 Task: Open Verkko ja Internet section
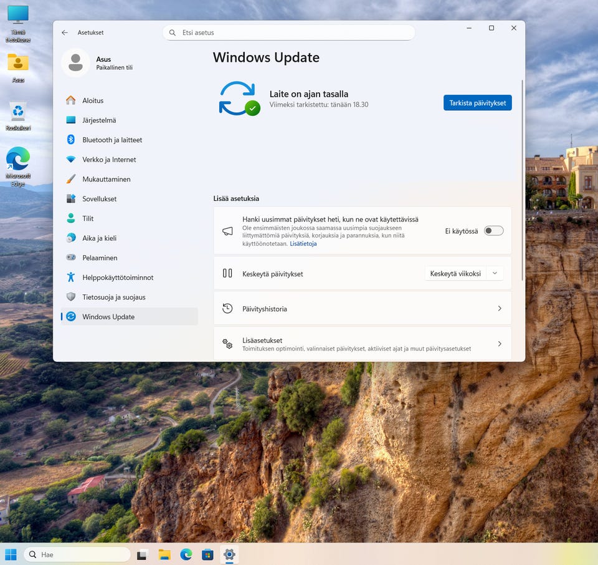(130, 160)
